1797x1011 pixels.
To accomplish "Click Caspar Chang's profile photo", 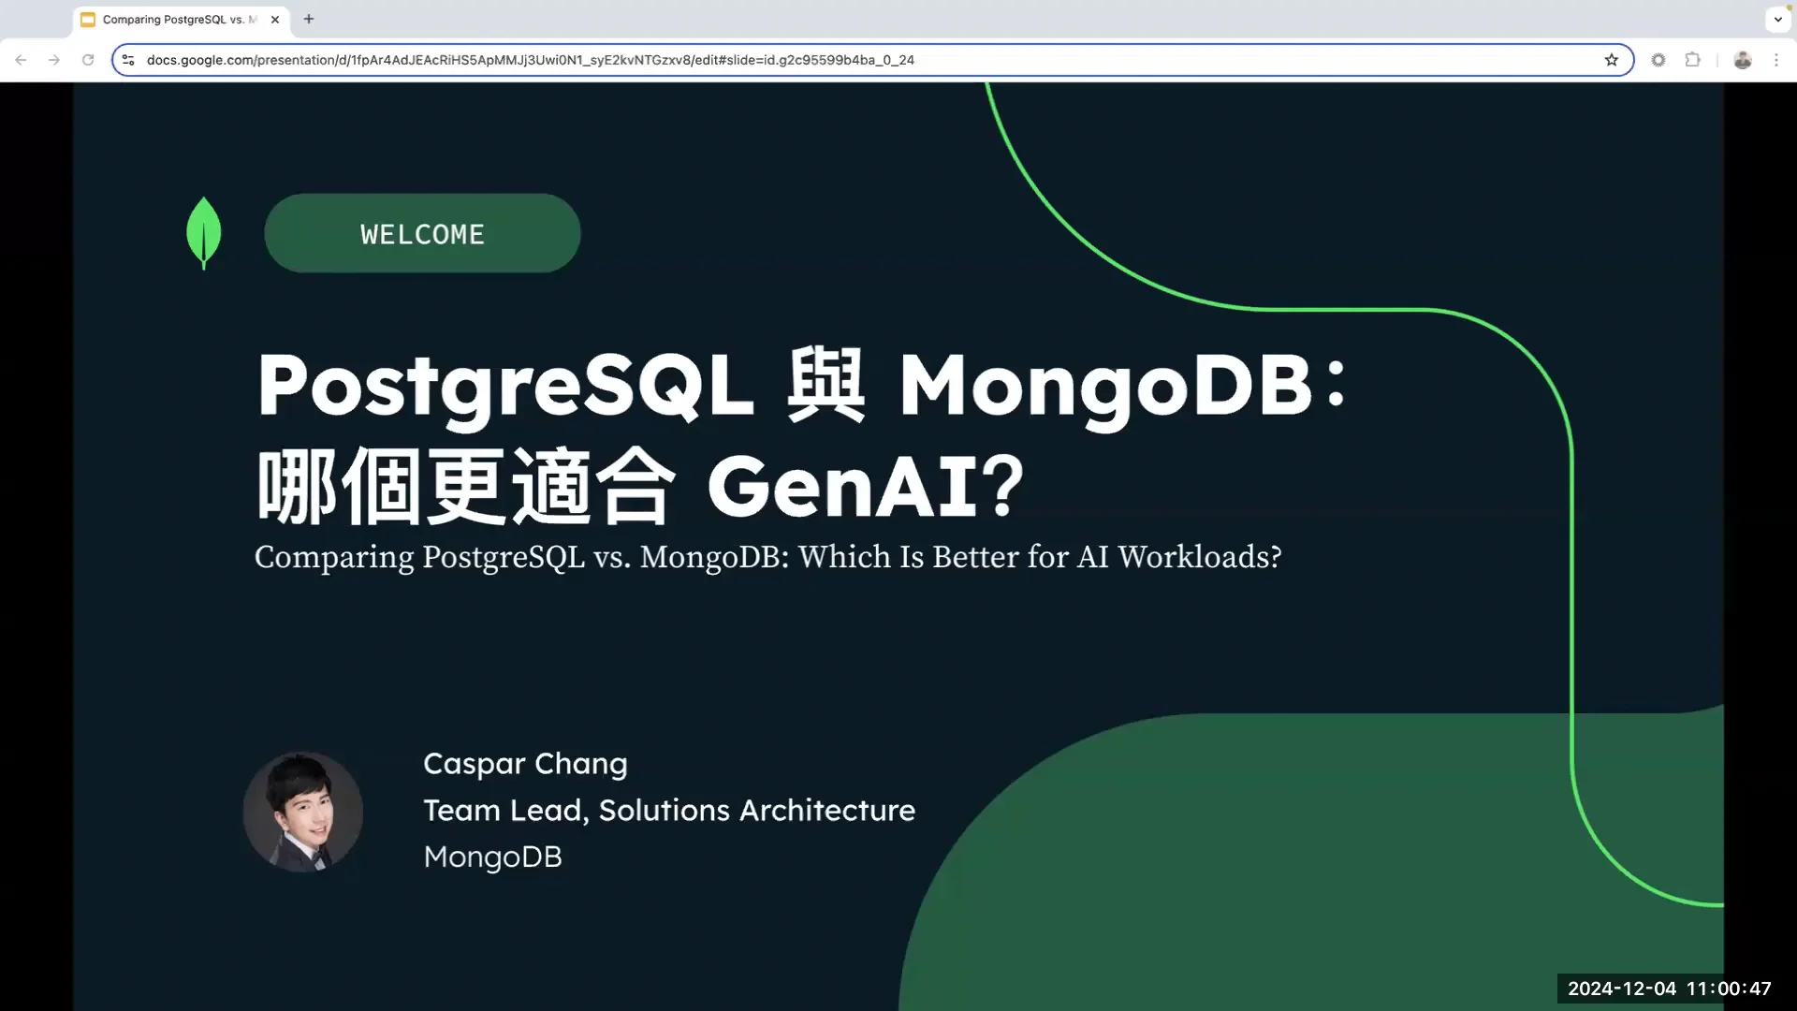I will 302,811.
